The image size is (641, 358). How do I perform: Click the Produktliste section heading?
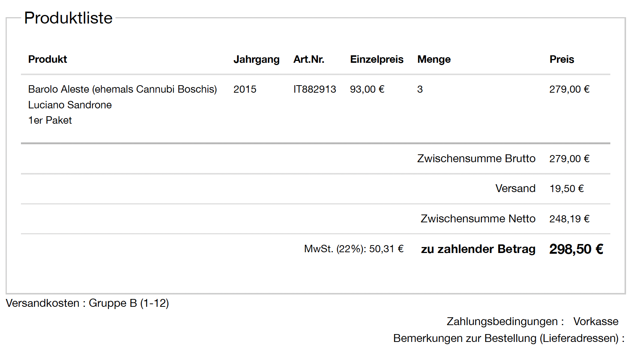click(x=68, y=18)
